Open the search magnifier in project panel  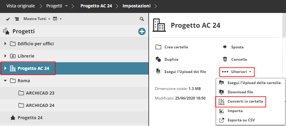click(x=142, y=19)
